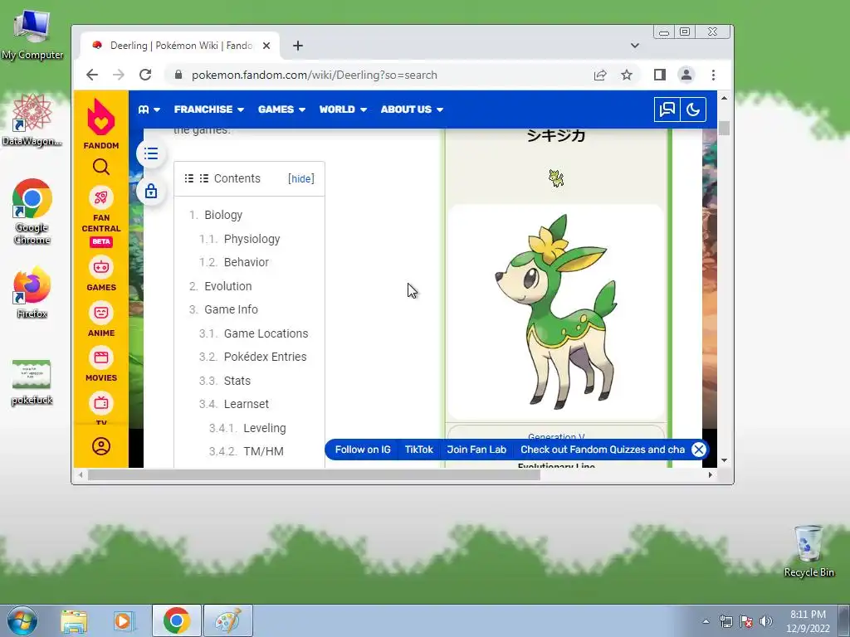Click the lock icon beside the article

[151, 192]
